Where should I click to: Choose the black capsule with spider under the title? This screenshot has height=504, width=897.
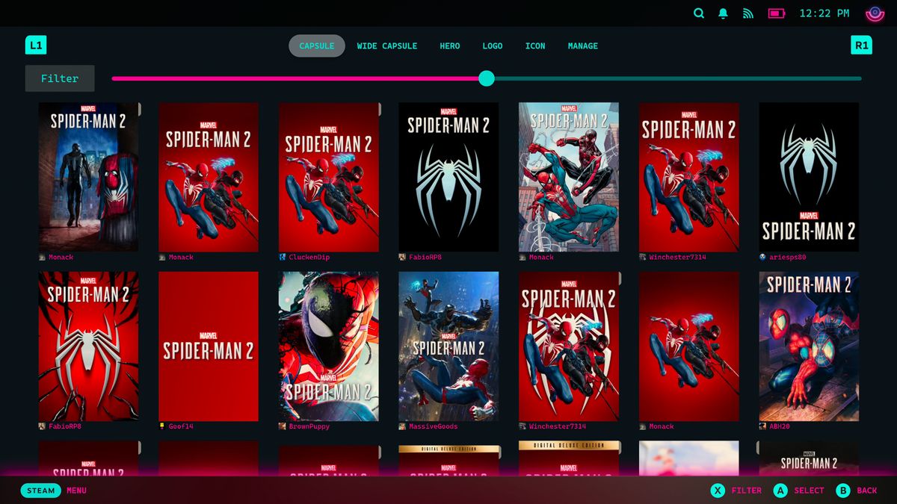pos(449,177)
